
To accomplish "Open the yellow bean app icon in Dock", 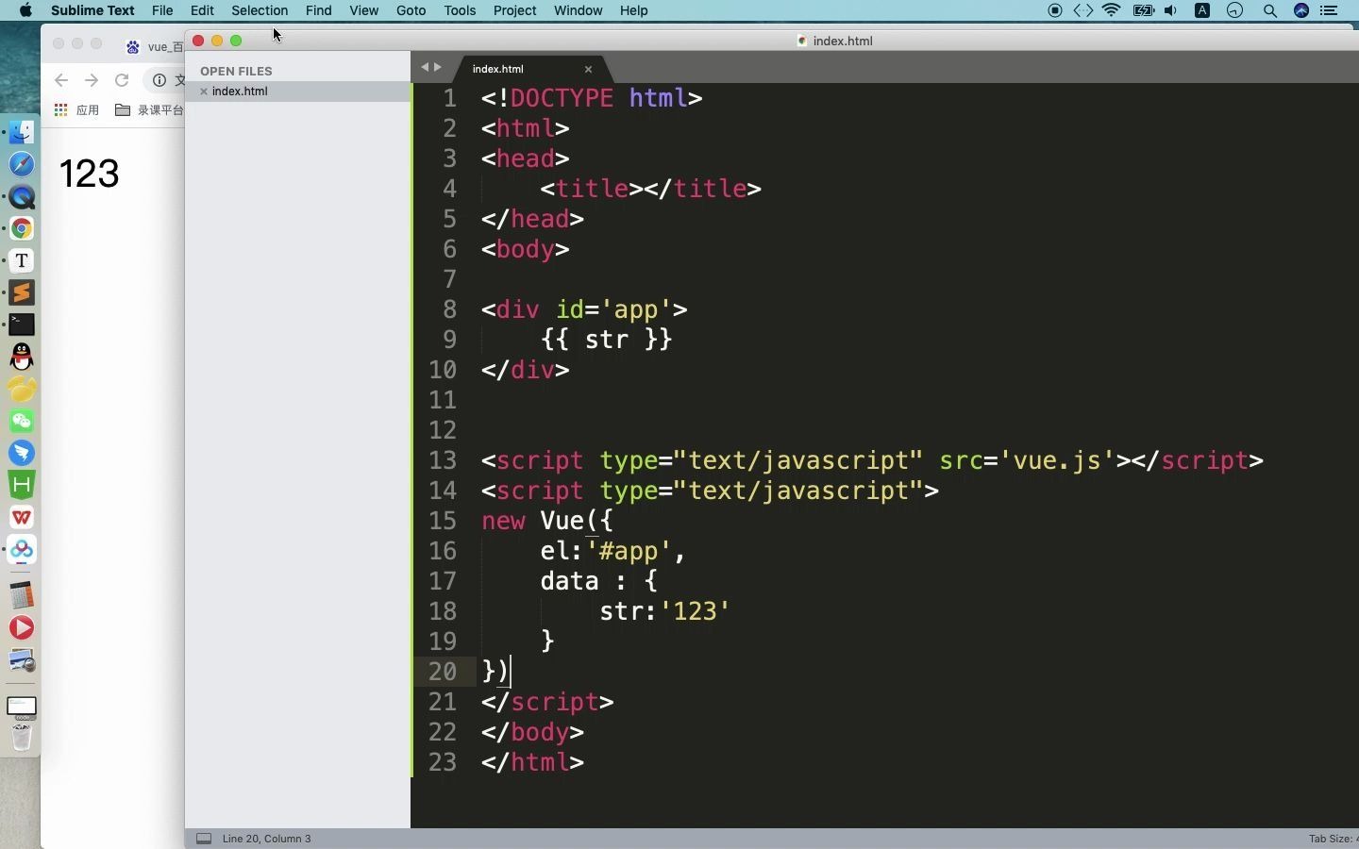I will [x=22, y=389].
